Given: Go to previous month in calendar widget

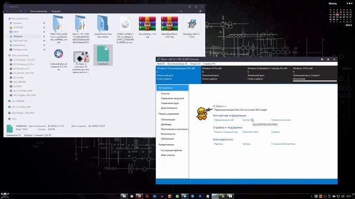Looking at the screenshot, I should click(x=348, y=3).
